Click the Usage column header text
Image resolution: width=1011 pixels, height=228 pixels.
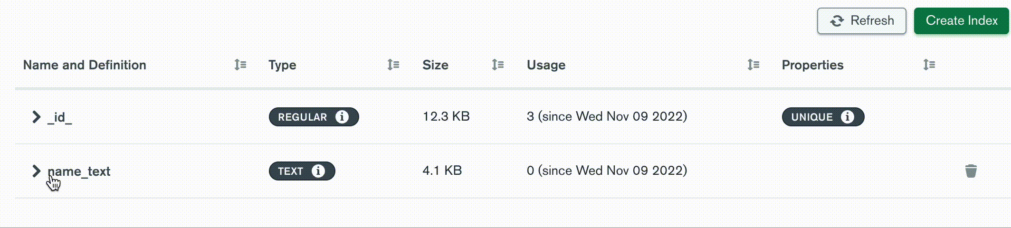coord(546,65)
